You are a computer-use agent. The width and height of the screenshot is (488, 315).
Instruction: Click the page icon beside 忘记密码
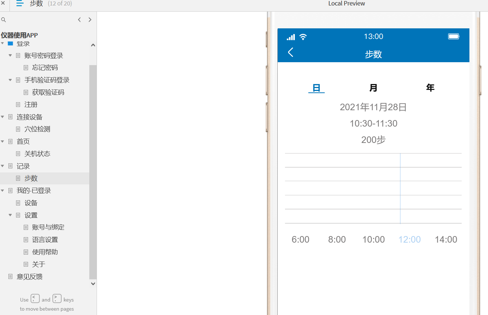click(x=26, y=68)
